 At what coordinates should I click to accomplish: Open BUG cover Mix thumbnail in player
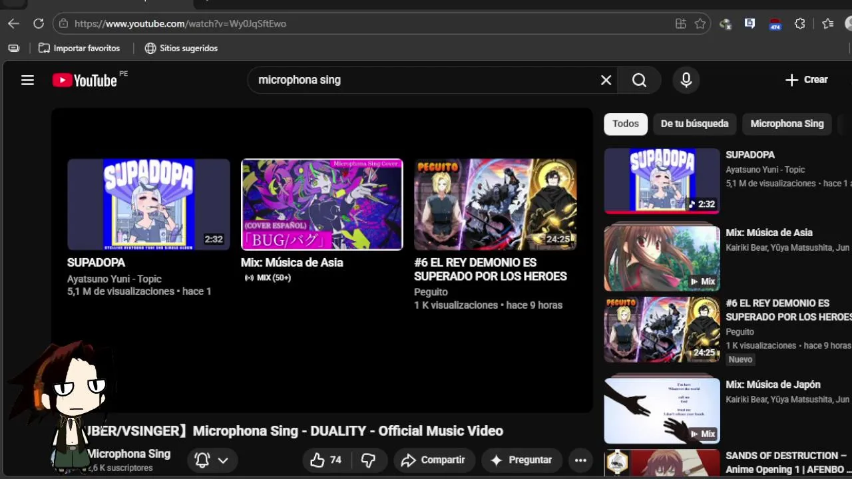322,204
